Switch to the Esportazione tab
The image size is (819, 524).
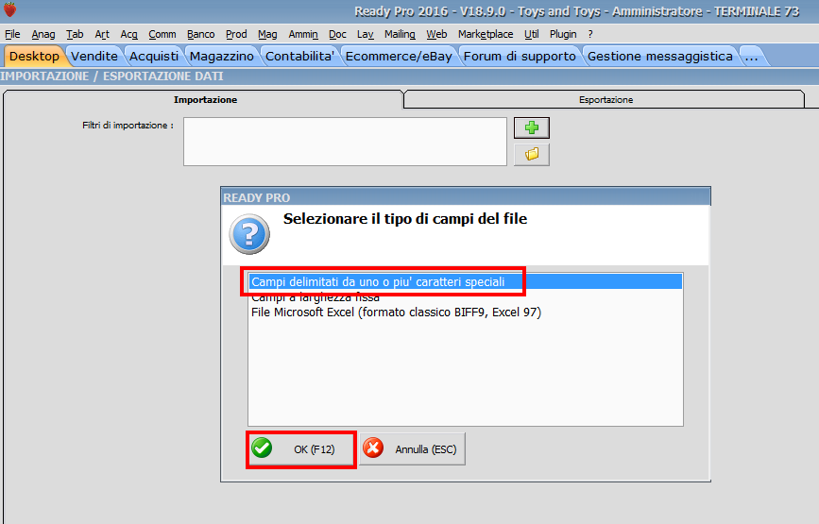tap(606, 100)
